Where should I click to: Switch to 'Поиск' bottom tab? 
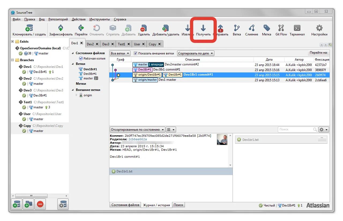point(178,205)
